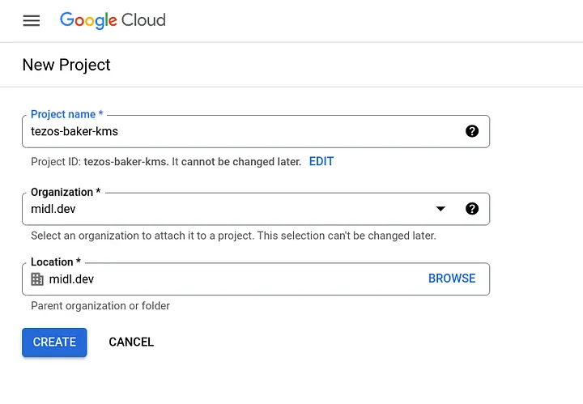583x404 pixels.
Task: Click the New Project page heading
Action: pyautogui.click(x=66, y=65)
